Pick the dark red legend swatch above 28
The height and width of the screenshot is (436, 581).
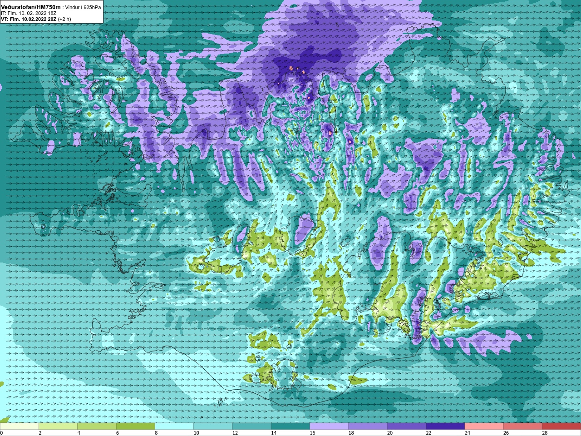point(561,426)
